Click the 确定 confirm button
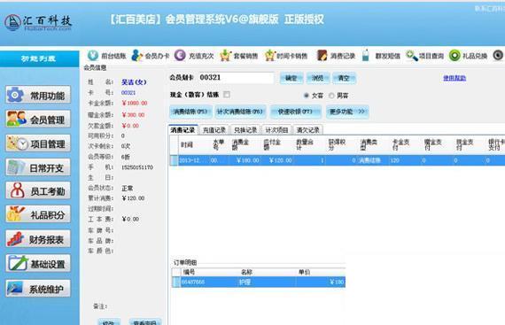Screen dimensions: 505x325 [291, 78]
